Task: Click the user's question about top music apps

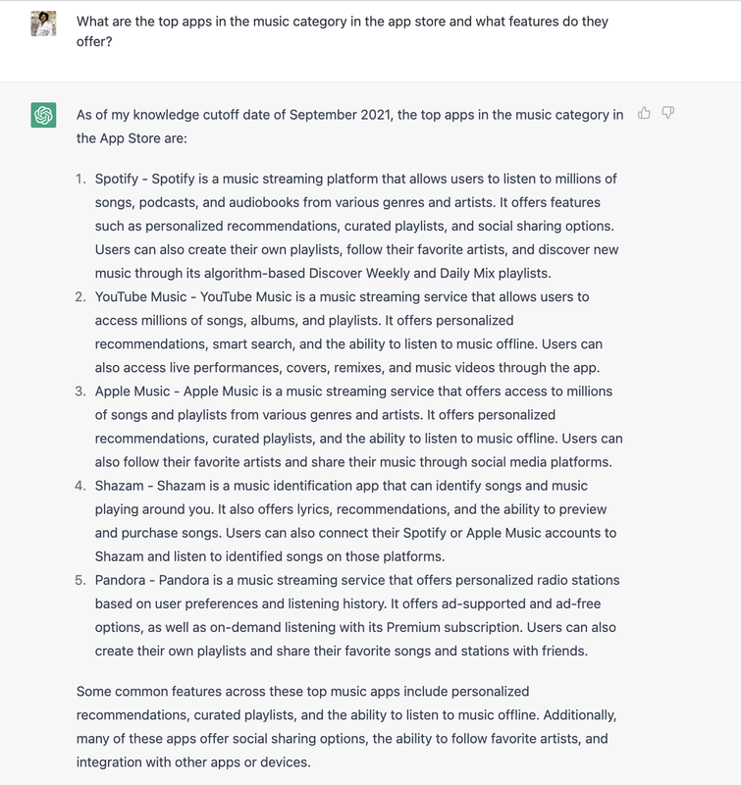Action: [342, 31]
